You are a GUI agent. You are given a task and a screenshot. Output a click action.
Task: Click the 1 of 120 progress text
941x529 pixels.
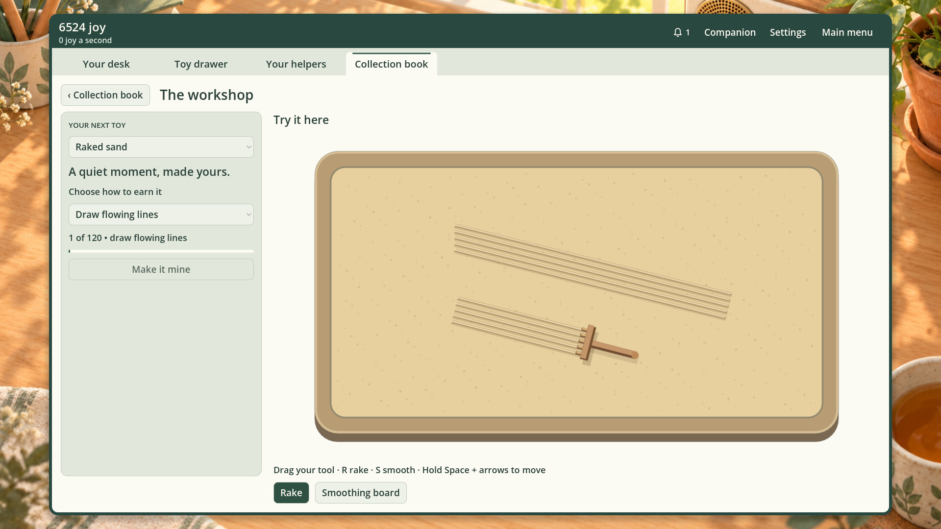point(128,238)
